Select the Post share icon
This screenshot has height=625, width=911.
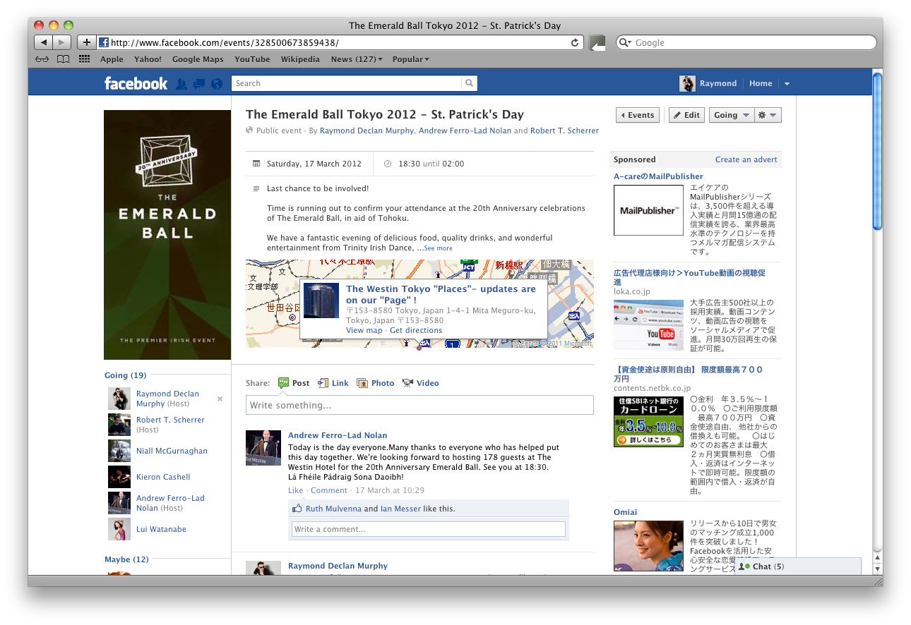(x=283, y=383)
